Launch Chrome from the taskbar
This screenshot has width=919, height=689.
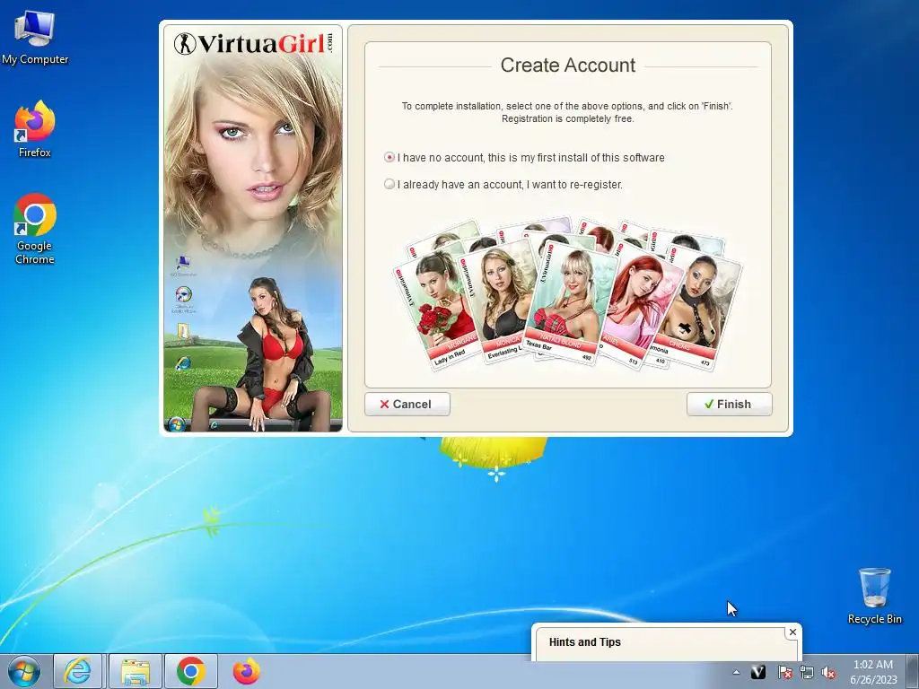pos(191,671)
